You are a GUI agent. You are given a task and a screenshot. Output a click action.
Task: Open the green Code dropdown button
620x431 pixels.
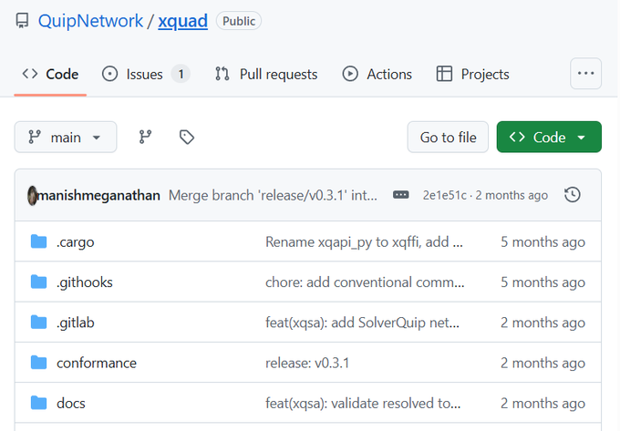click(549, 137)
